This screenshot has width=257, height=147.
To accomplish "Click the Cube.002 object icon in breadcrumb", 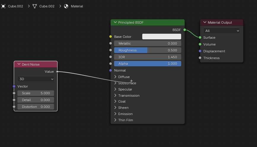I will coord(3,6).
